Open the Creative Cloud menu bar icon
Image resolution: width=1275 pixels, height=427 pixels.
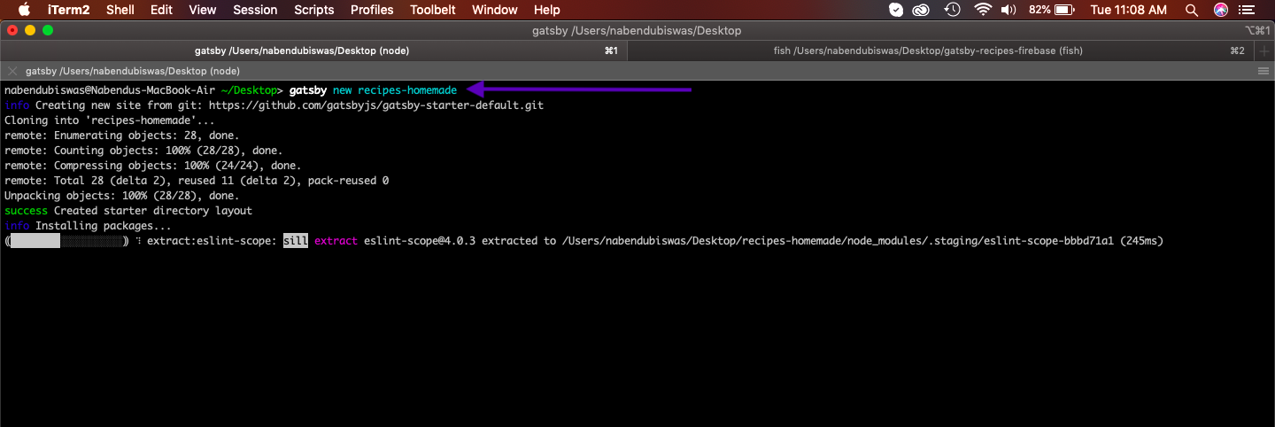coord(923,10)
